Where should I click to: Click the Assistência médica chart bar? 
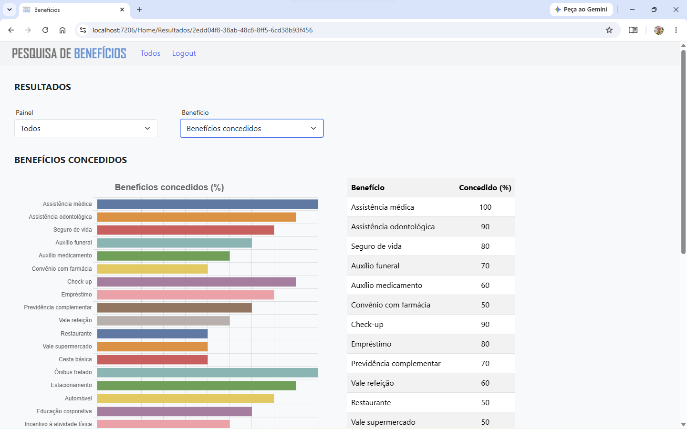208,204
